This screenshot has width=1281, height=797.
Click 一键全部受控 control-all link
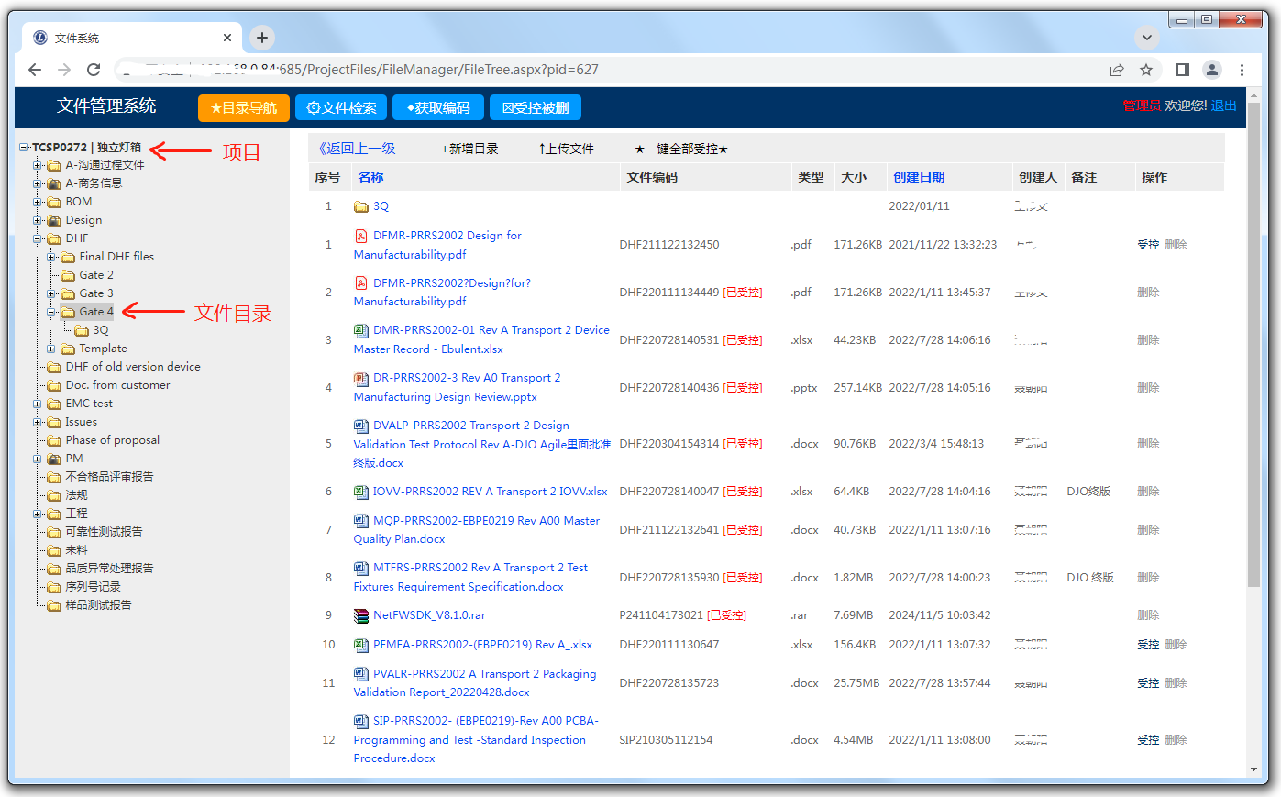point(681,149)
